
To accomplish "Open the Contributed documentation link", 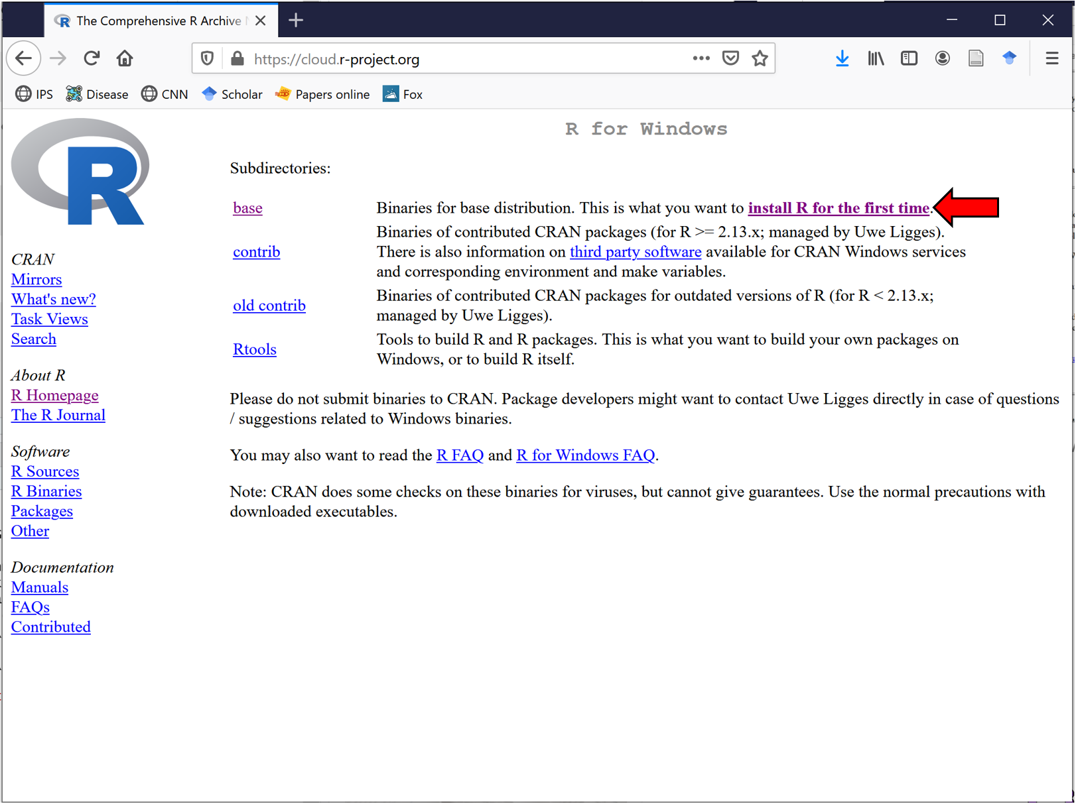I will click(x=51, y=628).
